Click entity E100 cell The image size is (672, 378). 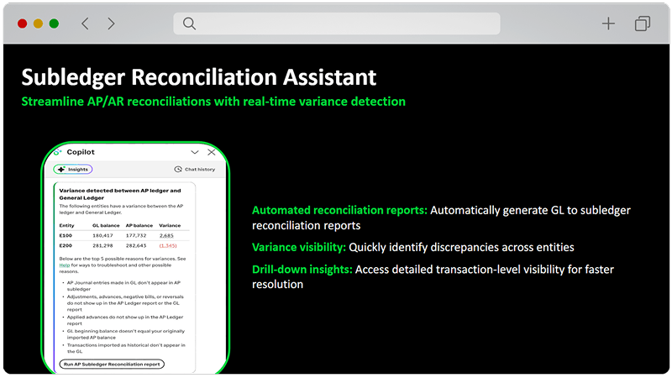coord(66,236)
